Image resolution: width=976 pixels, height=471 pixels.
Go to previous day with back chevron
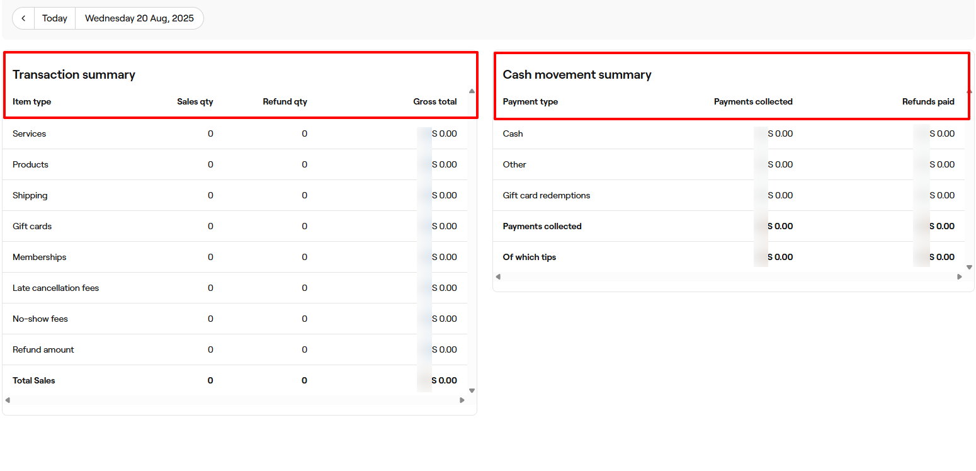(x=23, y=18)
